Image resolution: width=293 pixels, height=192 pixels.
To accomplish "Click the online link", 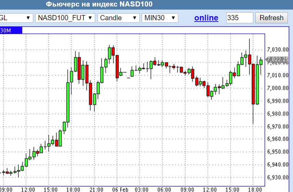I will [x=206, y=18].
